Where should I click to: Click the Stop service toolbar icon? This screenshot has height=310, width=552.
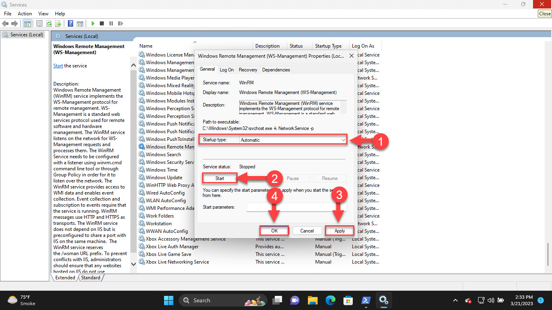tap(102, 23)
